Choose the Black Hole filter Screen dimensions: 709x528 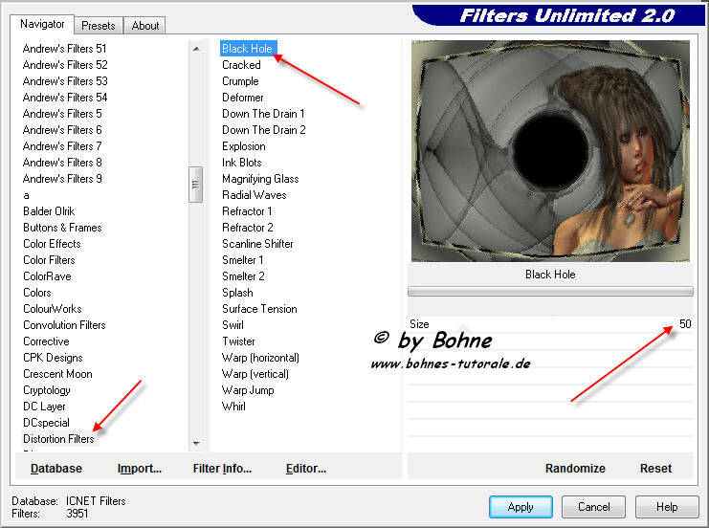point(248,49)
